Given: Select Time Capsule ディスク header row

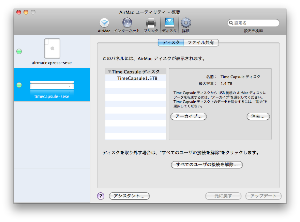Looking at the screenshot, I should point(136,72).
